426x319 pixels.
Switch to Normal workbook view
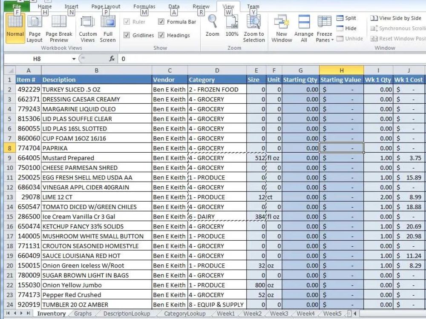point(15,28)
